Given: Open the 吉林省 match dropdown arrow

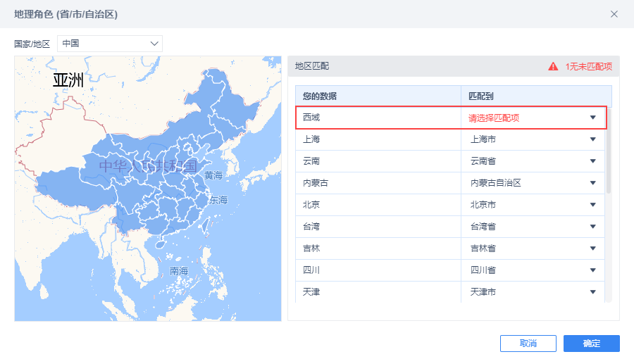Looking at the screenshot, I should [592, 248].
